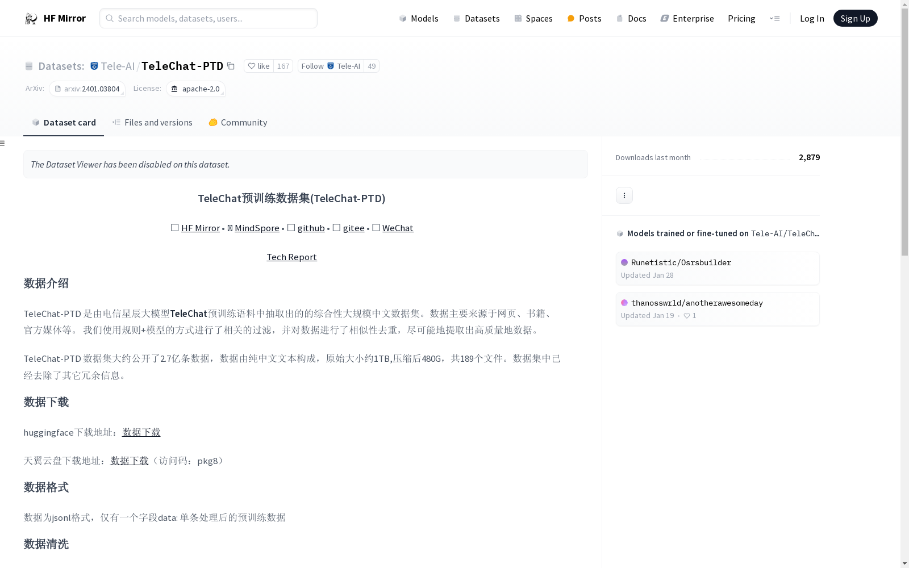Open the Community tab
Viewport: 909px width, 568px height.
coord(237,123)
